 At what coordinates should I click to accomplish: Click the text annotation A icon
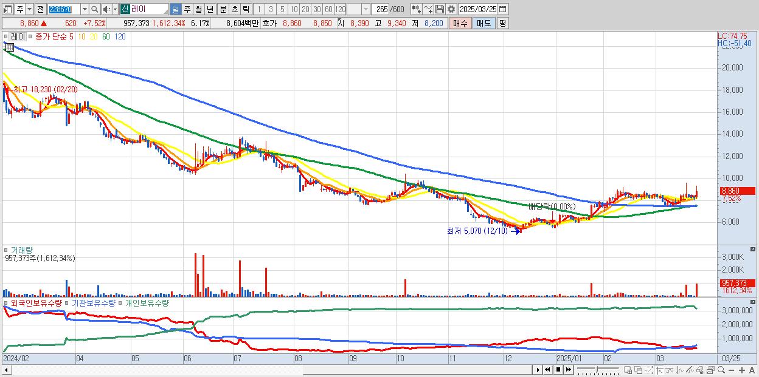tap(752, 370)
